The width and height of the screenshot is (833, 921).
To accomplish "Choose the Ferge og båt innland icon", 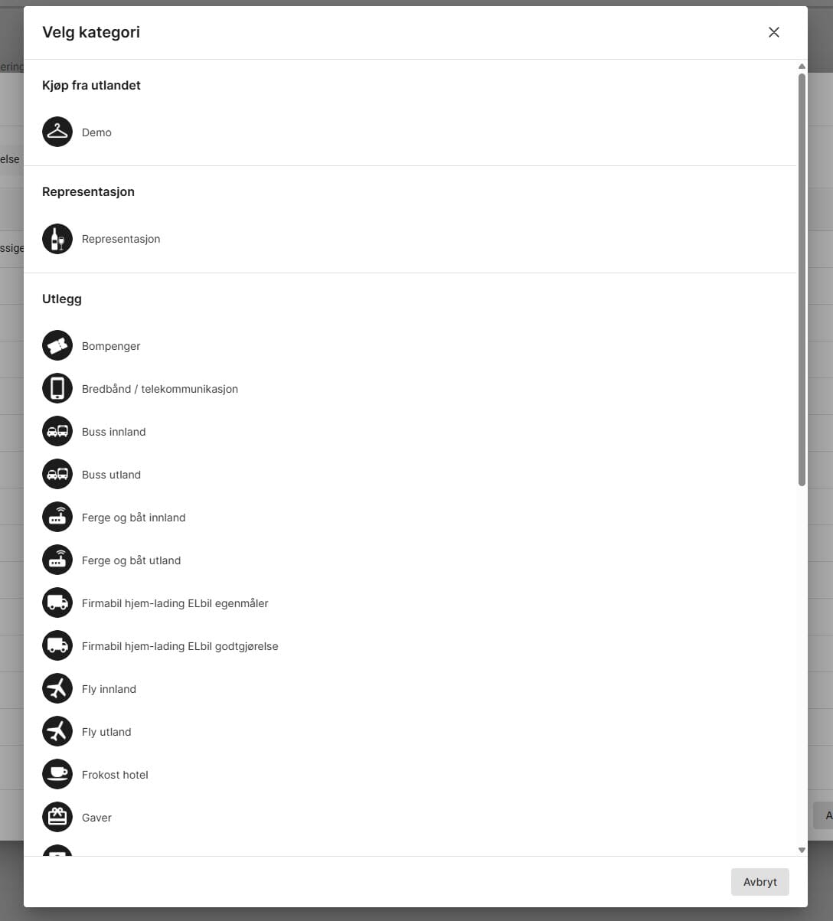I will [x=57, y=518].
